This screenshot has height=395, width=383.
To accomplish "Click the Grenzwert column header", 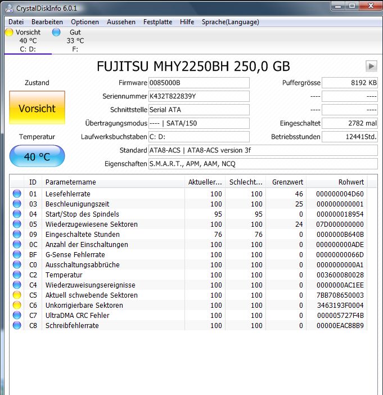I will [x=286, y=182].
